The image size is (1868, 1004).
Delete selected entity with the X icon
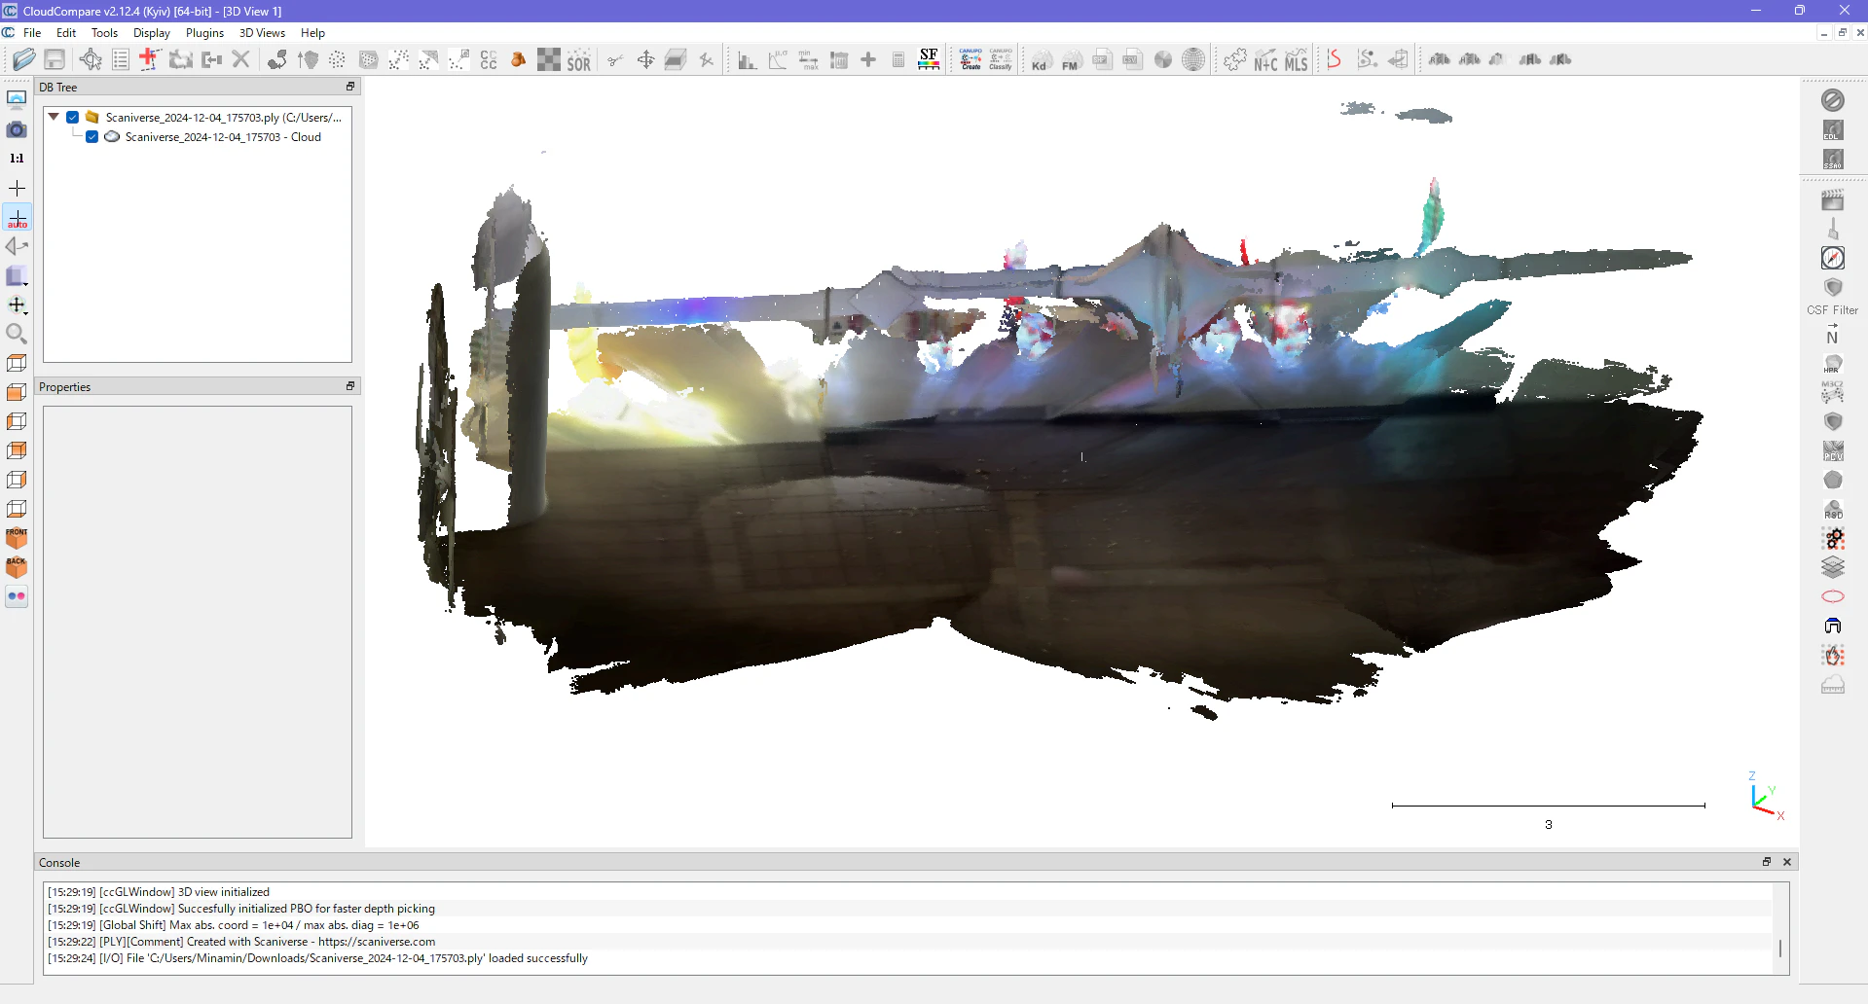pos(241,59)
